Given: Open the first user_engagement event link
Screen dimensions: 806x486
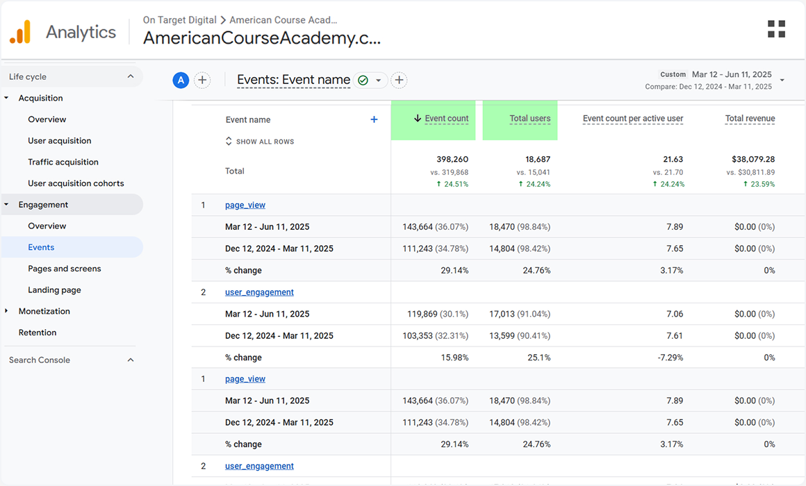Looking at the screenshot, I should coord(259,292).
